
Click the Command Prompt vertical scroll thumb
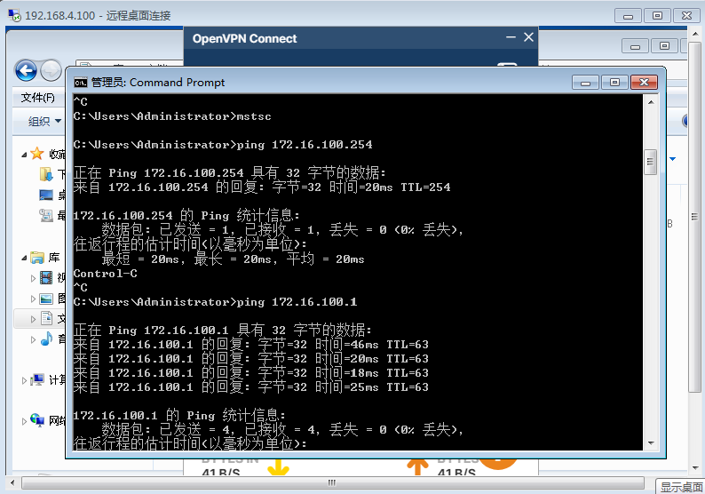pyautogui.click(x=650, y=162)
